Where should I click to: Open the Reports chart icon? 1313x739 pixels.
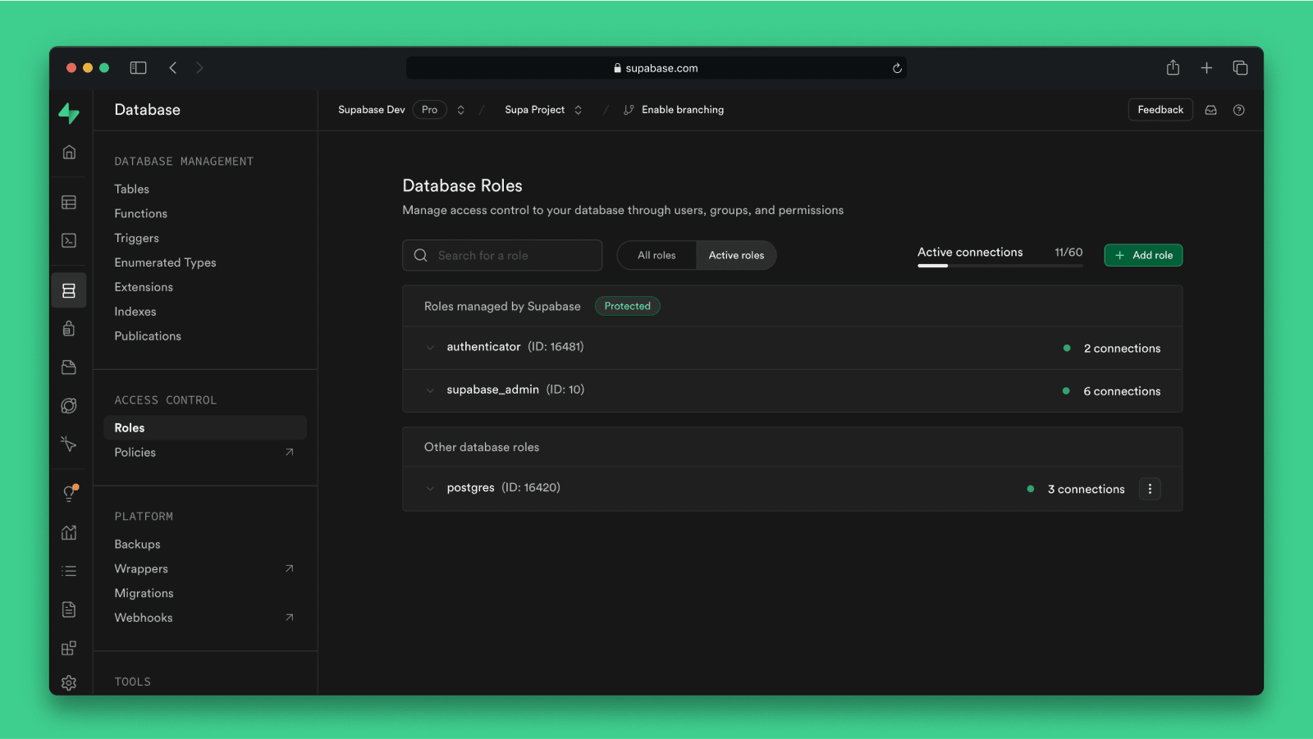pyautogui.click(x=69, y=532)
